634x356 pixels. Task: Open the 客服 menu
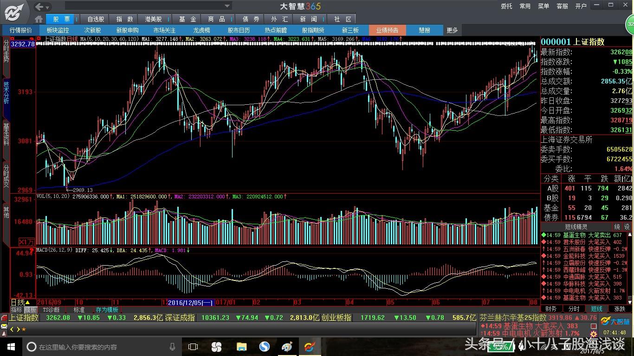pos(562,6)
